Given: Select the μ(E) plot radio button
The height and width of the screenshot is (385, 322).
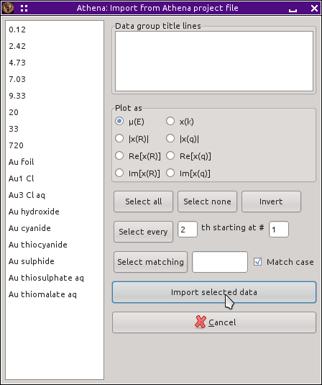Looking at the screenshot, I should (x=119, y=121).
